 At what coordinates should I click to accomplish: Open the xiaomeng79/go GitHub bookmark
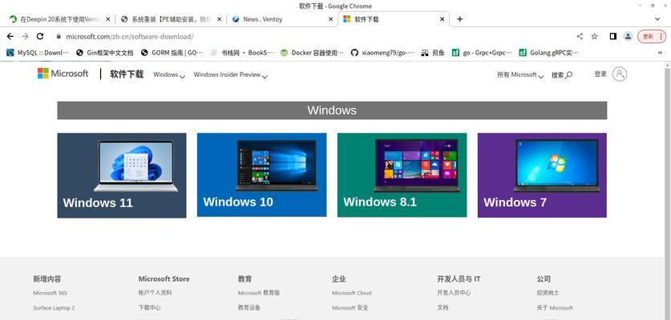click(382, 53)
